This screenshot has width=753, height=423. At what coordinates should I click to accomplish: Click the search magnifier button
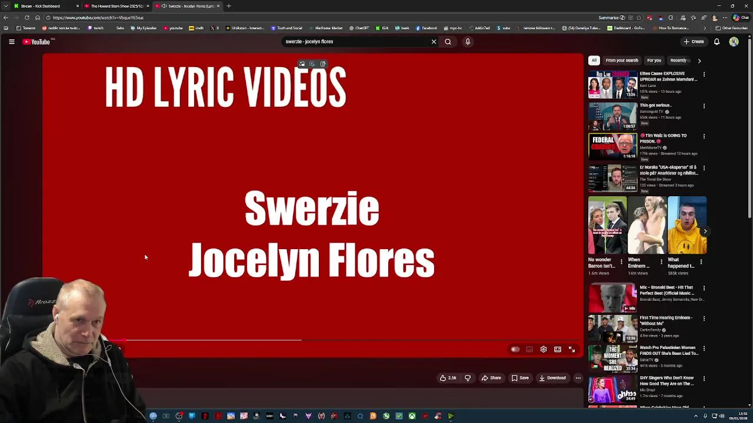[448, 42]
